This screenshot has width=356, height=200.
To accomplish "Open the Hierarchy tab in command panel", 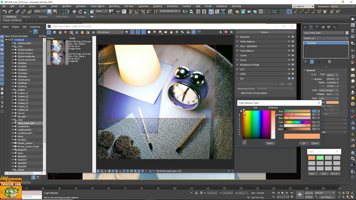I will point(317,27).
